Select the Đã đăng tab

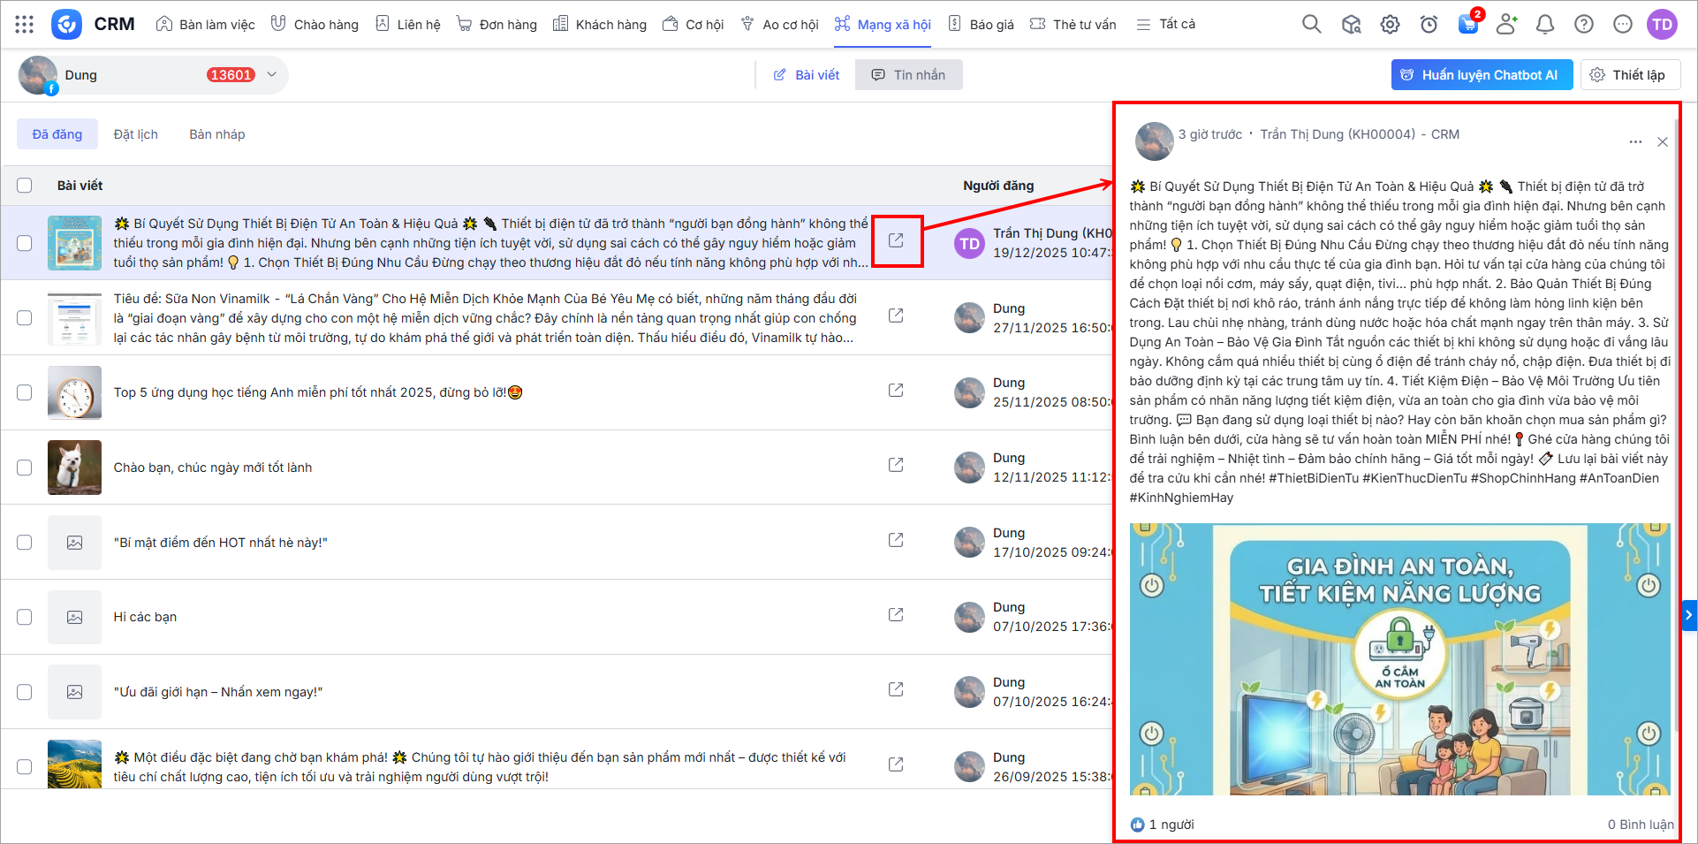tap(57, 134)
